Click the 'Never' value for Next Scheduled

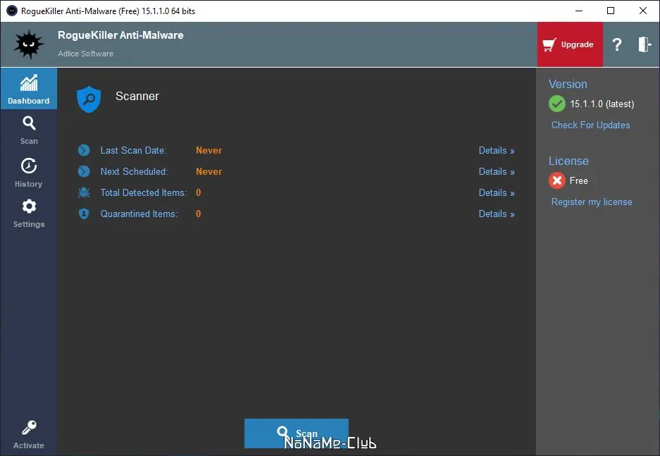[x=208, y=171]
